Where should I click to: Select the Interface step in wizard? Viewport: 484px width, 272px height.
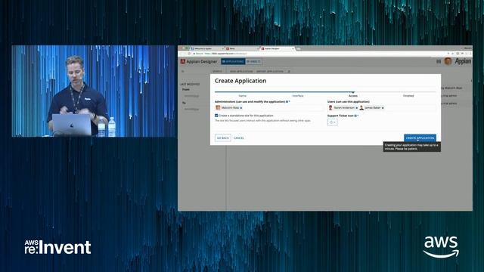(297, 96)
